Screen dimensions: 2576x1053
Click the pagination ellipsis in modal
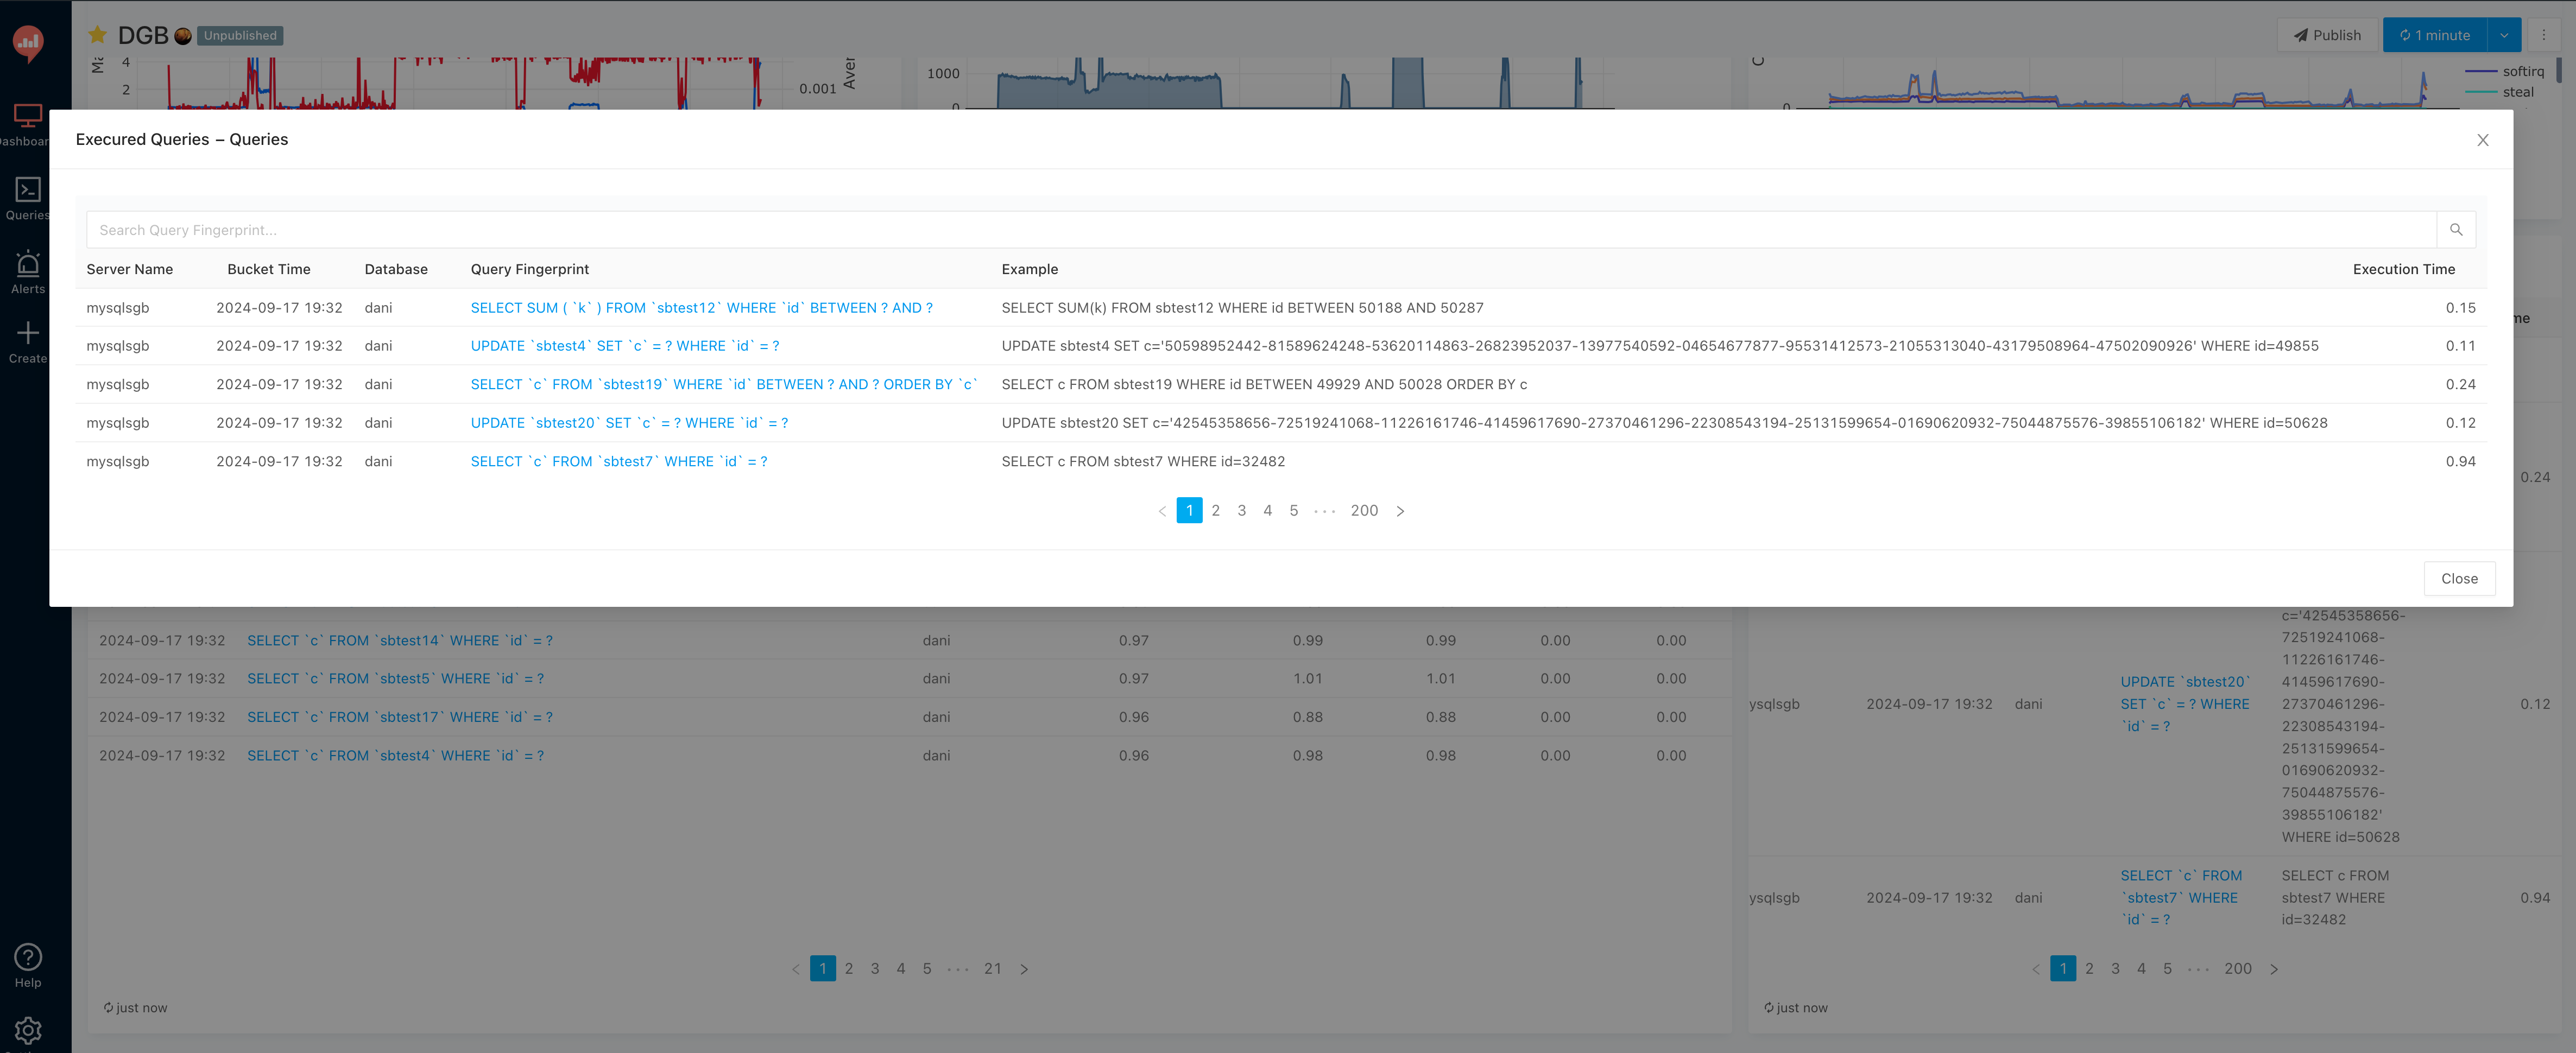[1324, 511]
